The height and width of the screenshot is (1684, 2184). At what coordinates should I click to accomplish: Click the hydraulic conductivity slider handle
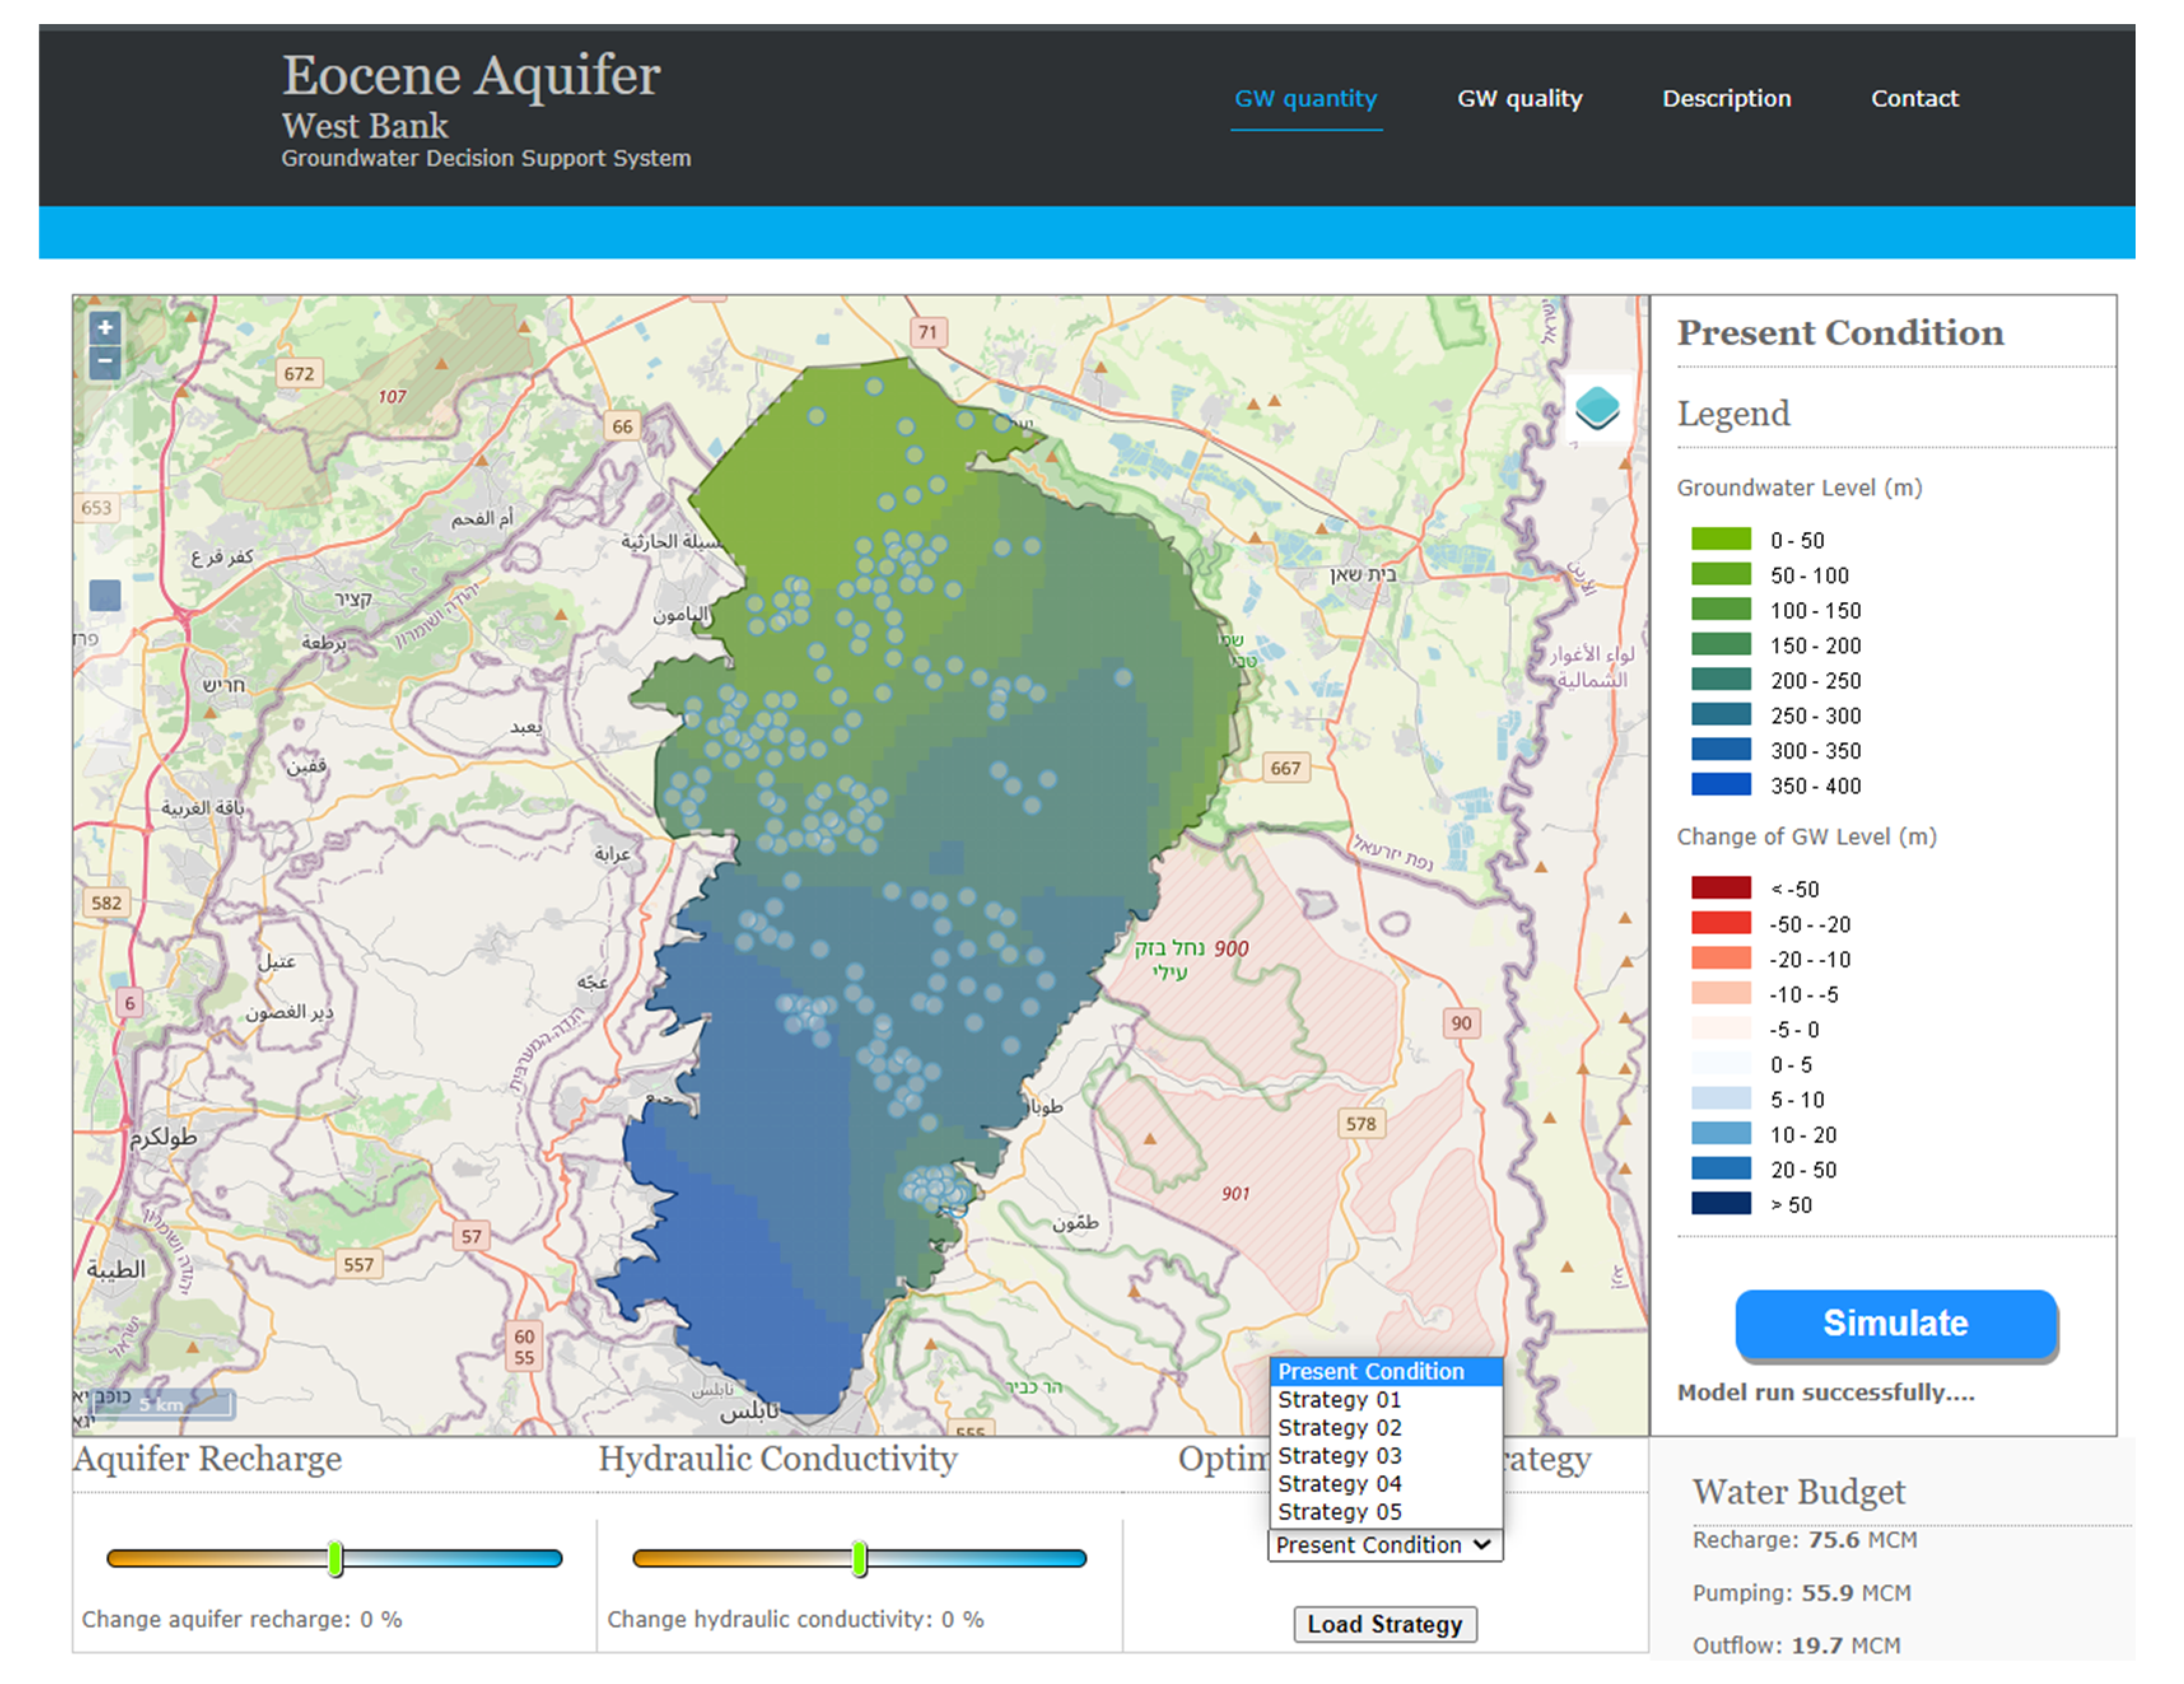(x=859, y=1558)
